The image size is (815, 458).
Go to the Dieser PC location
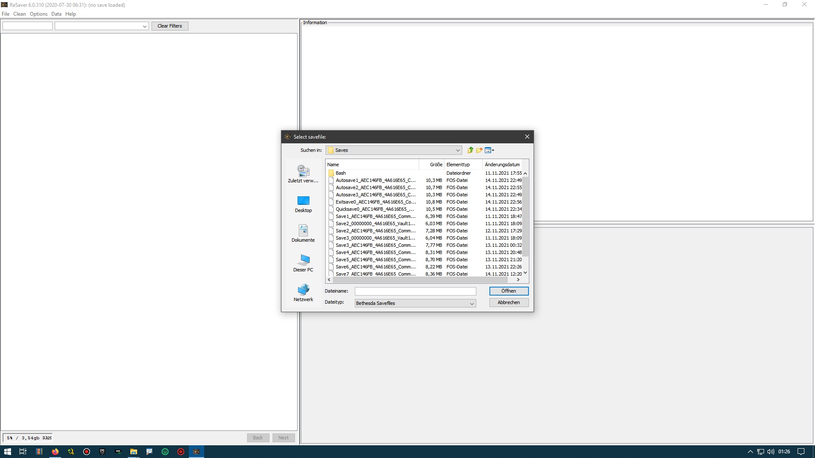point(303,263)
